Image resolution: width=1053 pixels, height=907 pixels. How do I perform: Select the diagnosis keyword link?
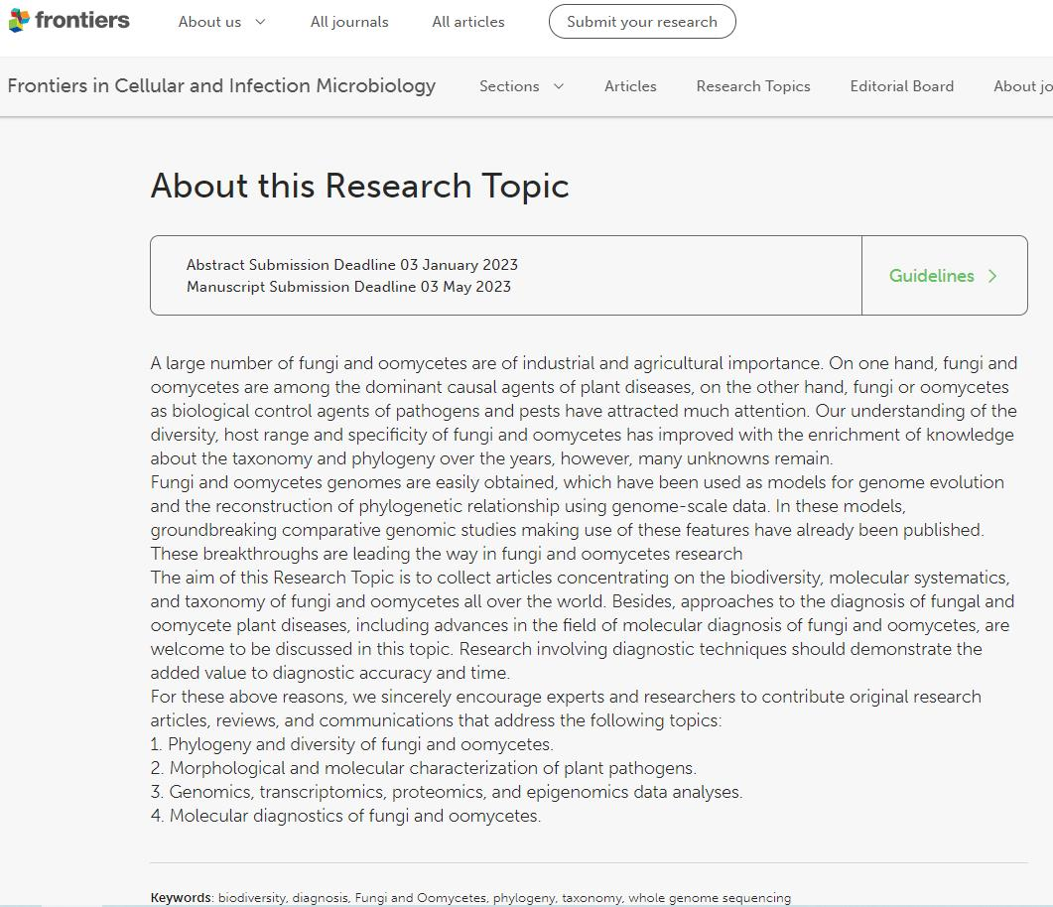(x=320, y=898)
